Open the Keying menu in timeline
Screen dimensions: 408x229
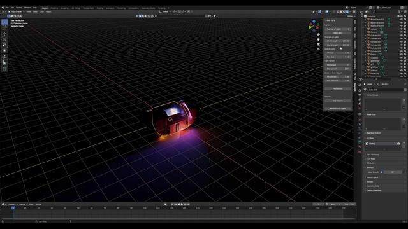(x=23, y=204)
